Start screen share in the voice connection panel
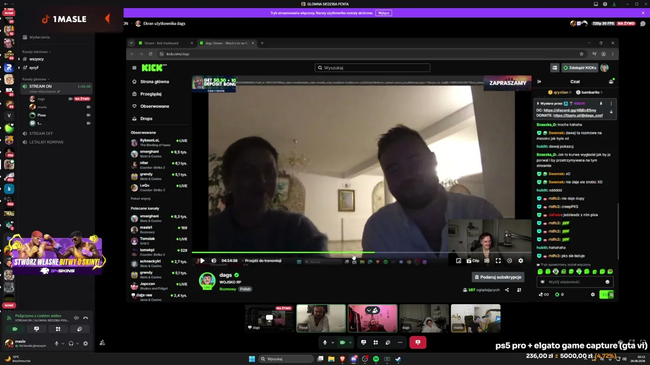650x365 pixels. coord(37,329)
